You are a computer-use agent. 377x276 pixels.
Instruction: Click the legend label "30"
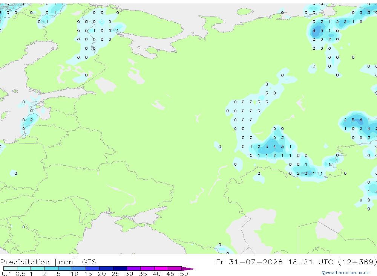point(129,274)
